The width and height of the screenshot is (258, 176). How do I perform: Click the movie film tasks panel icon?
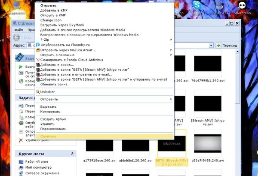tap(19, 57)
